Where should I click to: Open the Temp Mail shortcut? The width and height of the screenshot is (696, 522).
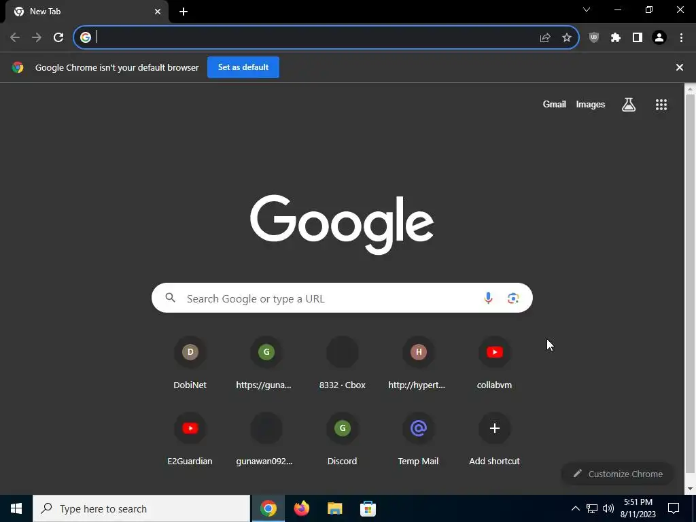tap(418, 440)
